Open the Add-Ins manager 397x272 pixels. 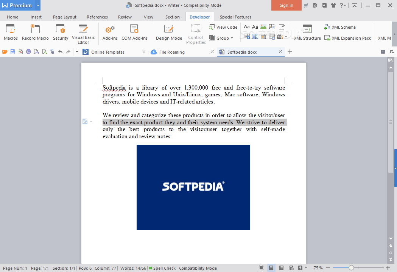tap(110, 32)
